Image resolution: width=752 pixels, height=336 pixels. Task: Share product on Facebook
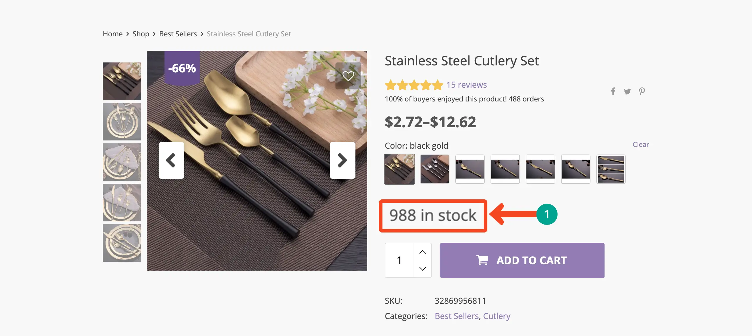tap(613, 91)
